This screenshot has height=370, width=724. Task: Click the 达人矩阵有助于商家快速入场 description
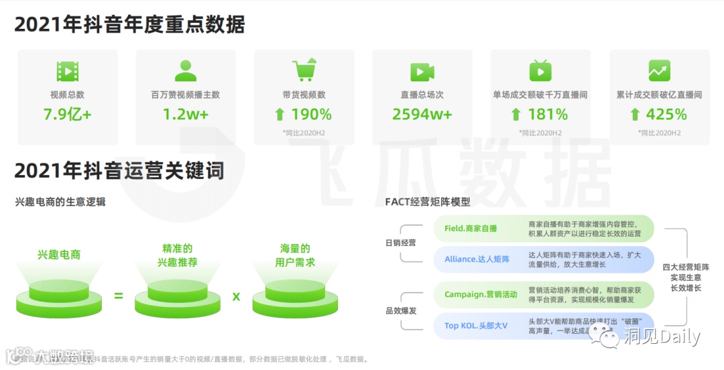tap(585, 259)
